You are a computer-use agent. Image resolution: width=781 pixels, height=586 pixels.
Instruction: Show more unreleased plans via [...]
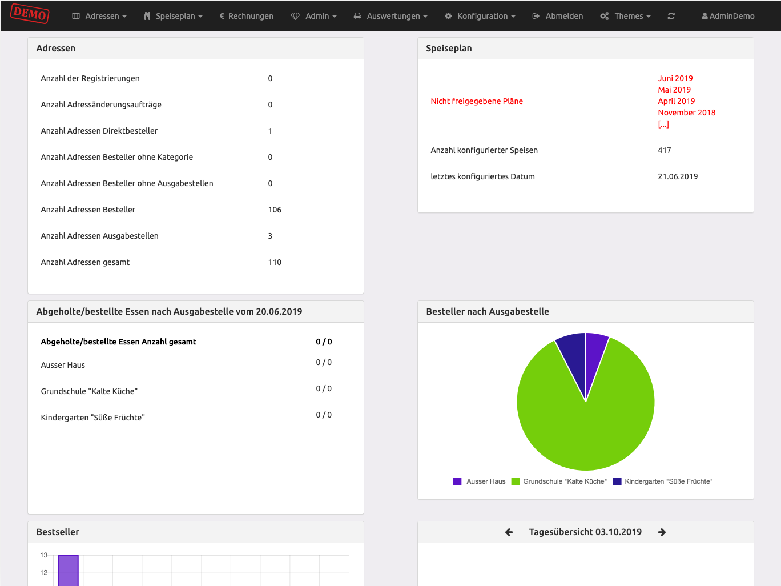663,124
